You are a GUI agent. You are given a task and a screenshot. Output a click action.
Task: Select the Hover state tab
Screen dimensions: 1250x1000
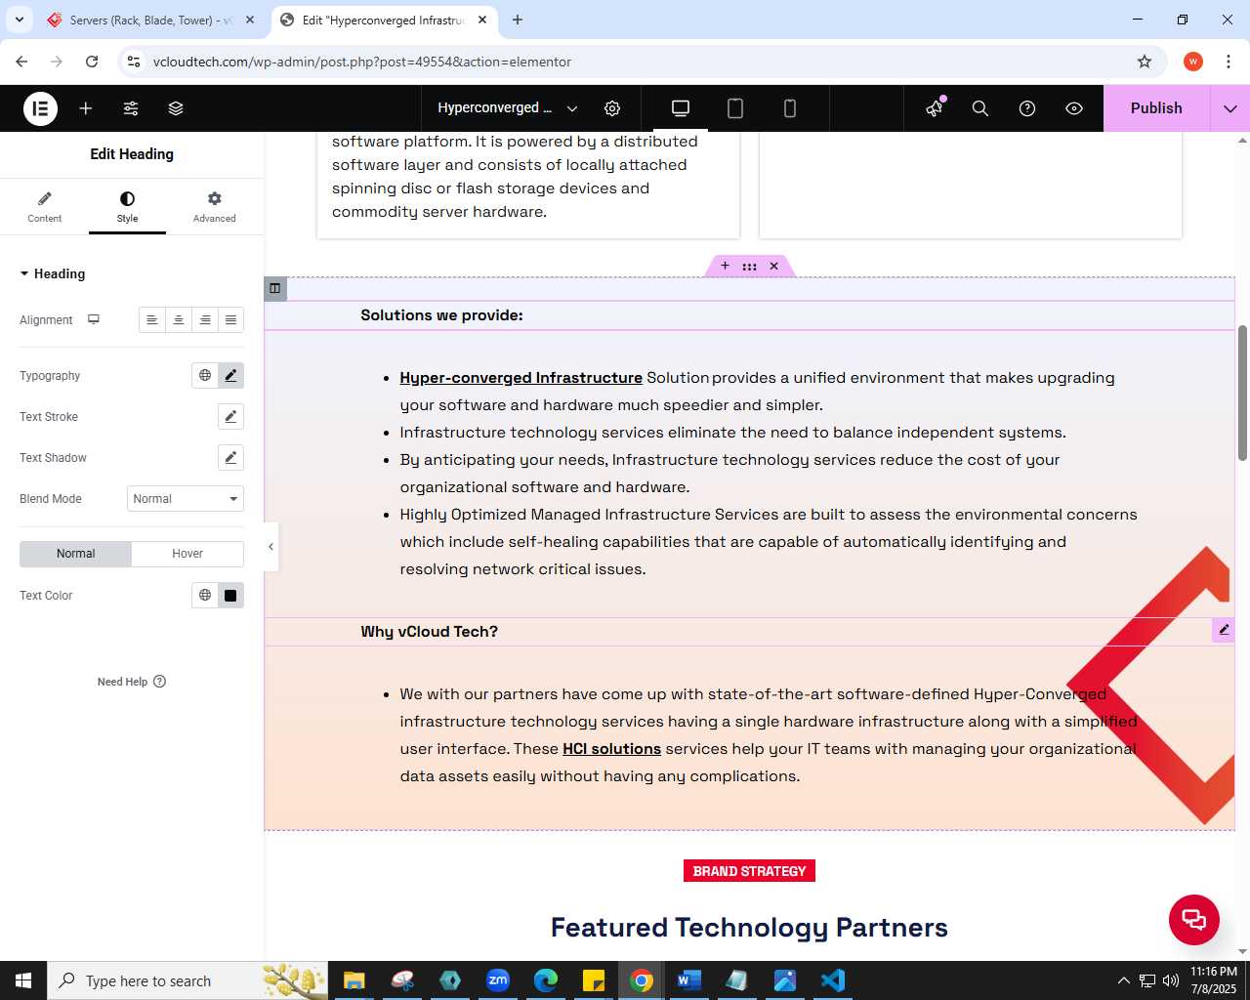[x=187, y=554]
